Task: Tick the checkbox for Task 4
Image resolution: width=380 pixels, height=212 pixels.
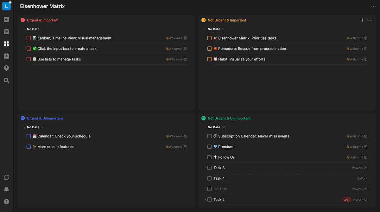Action: 209,178
